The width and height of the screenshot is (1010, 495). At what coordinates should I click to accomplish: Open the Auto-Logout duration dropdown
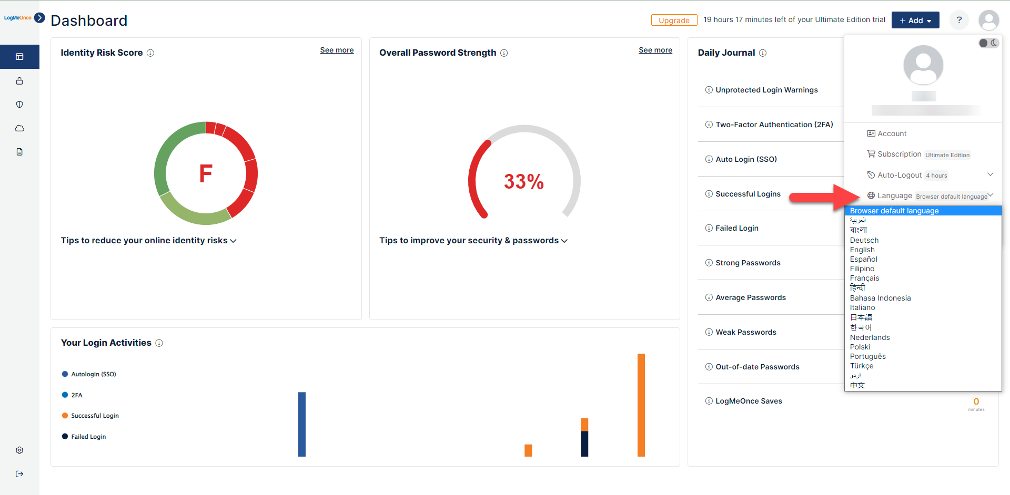[x=930, y=175]
